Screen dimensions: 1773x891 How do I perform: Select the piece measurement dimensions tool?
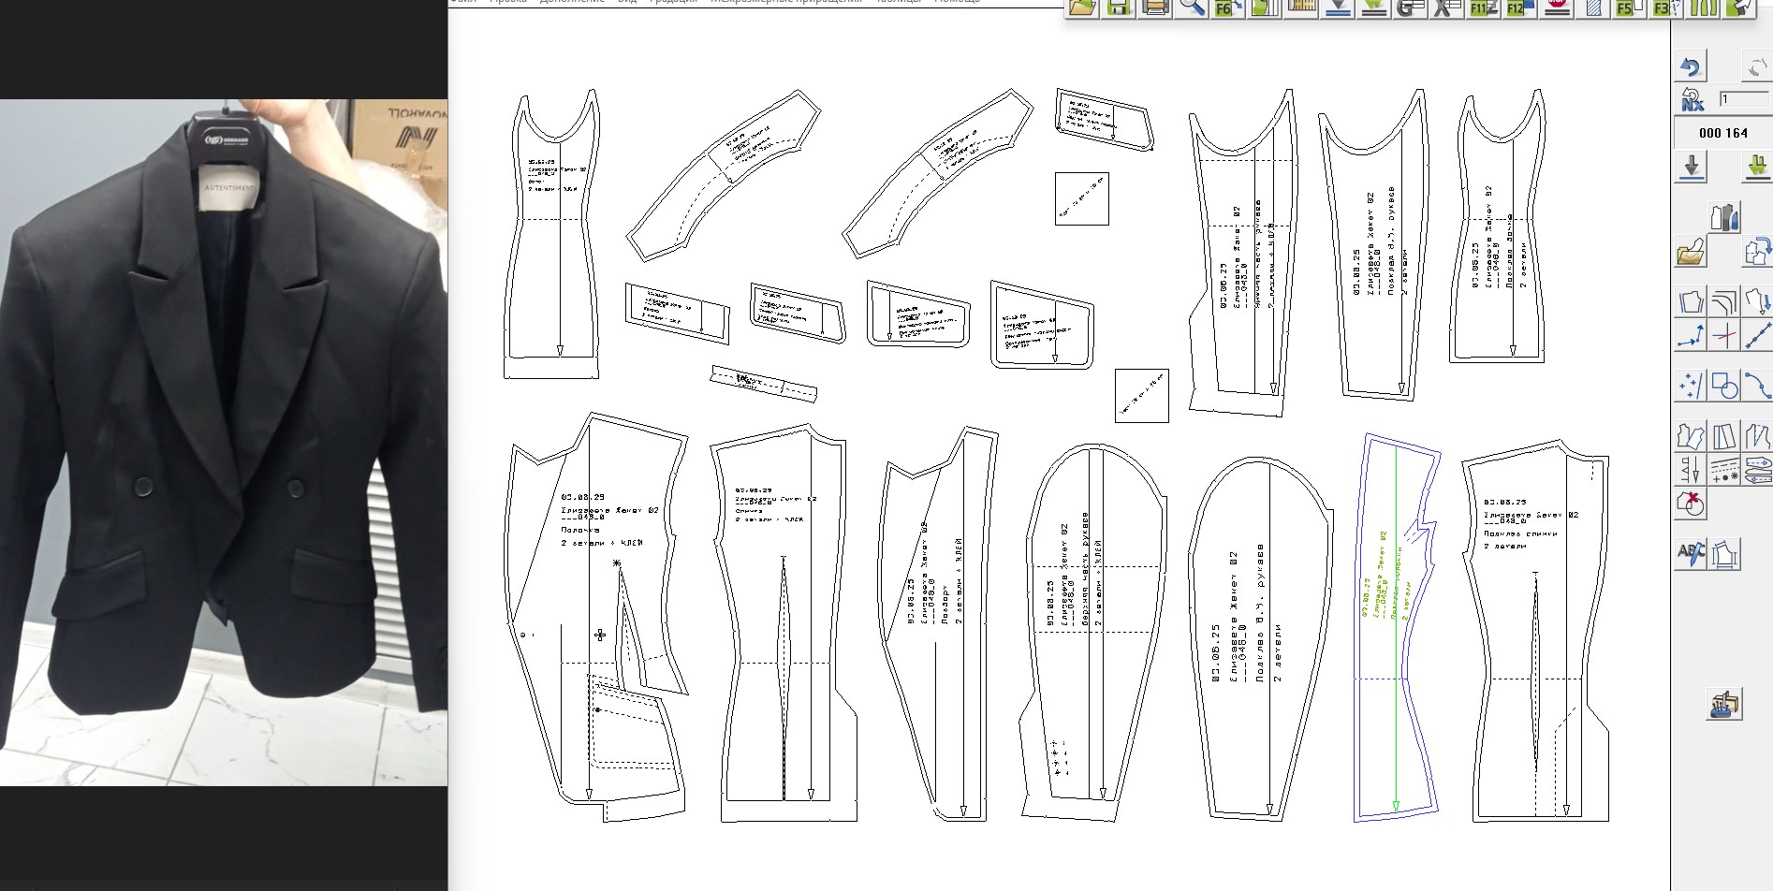pos(1724,554)
